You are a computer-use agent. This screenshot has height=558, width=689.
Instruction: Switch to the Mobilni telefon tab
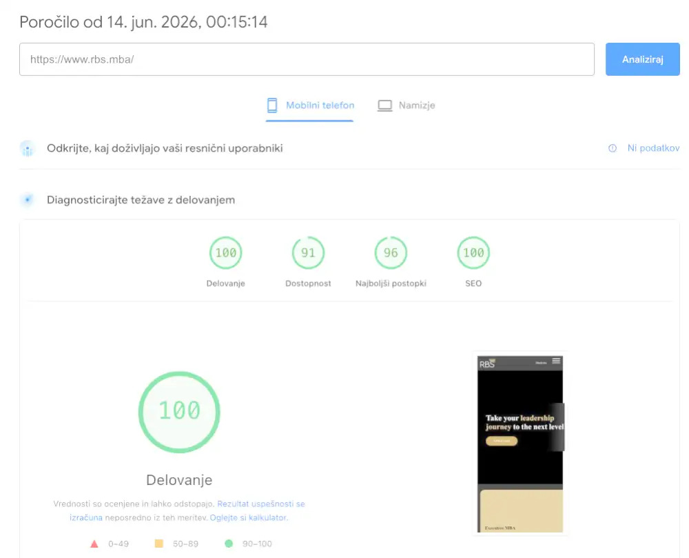tap(310, 106)
